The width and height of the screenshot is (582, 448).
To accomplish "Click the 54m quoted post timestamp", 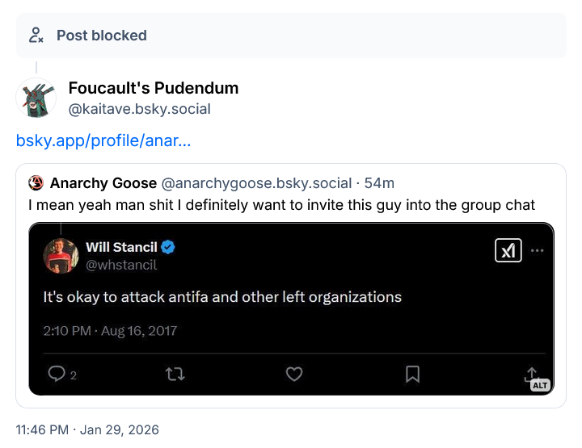I will [x=380, y=183].
